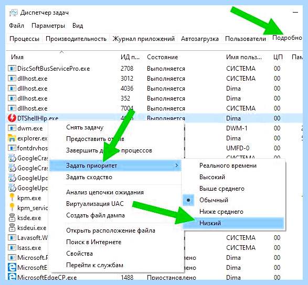Click the PID 2708 cell
This screenshot has height=285, width=308.
pyautogui.click(x=127, y=69)
